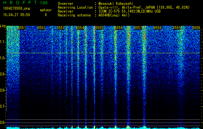Click the 0.8 kHz axis label
Viewport: 203px width, 129px height.
point(2,90)
